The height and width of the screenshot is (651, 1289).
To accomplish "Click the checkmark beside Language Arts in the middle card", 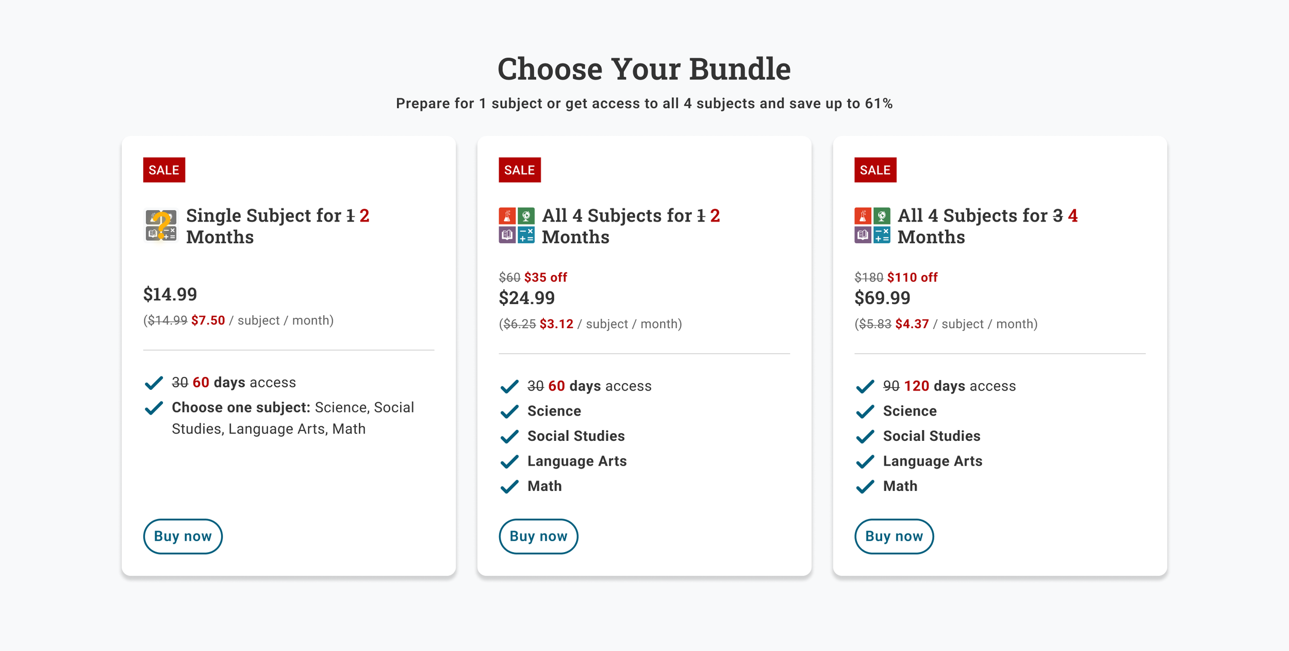I will tap(509, 461).
